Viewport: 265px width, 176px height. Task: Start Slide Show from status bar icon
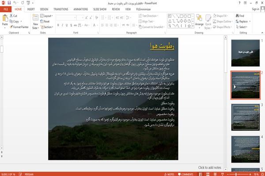click(x=223, y=174)
